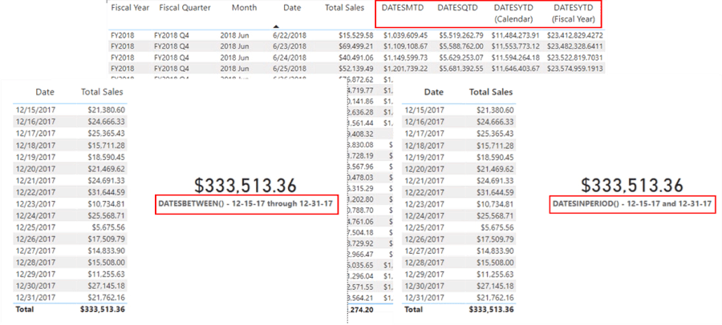Click the $23,482,328.6411 fiscal YTD value
722x325 pixels.
click(x=575, y=46)
